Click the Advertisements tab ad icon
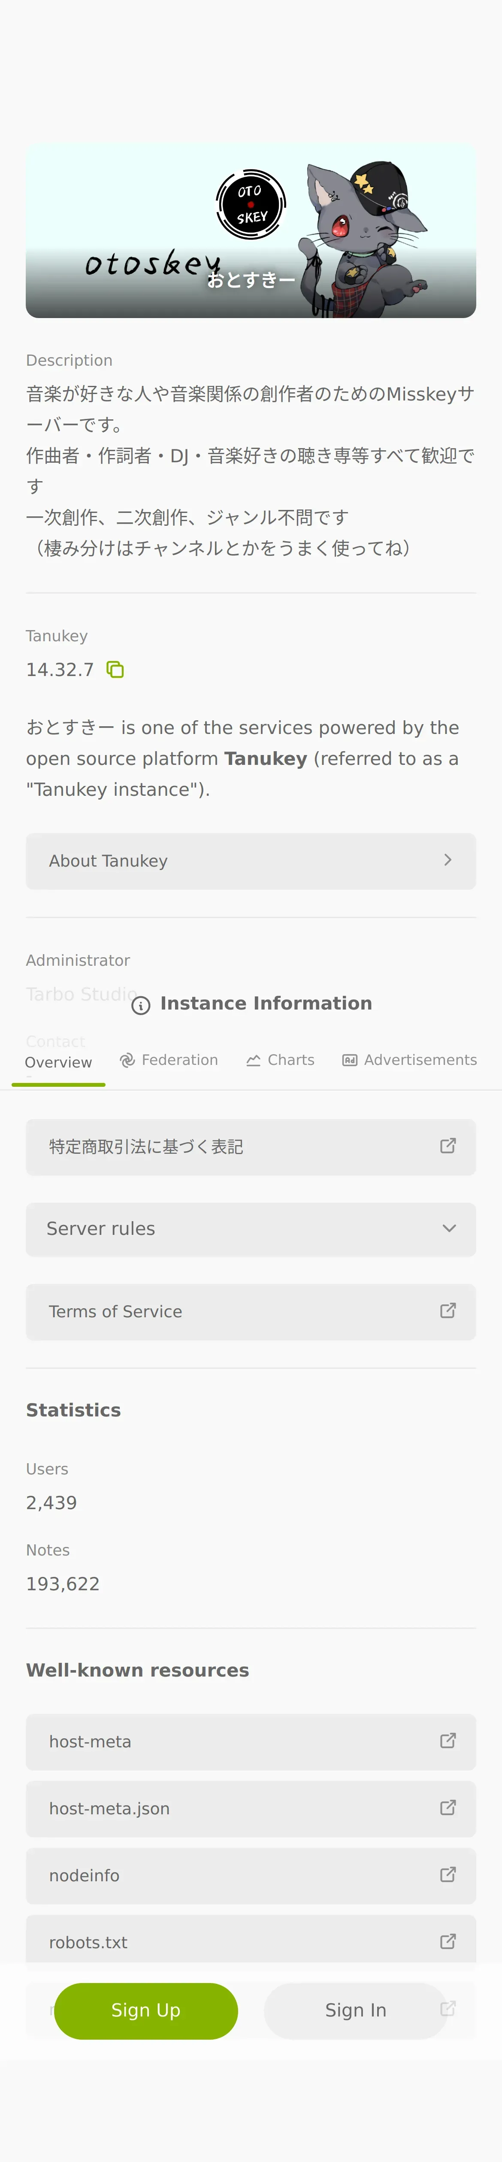 coord(350,1061)
